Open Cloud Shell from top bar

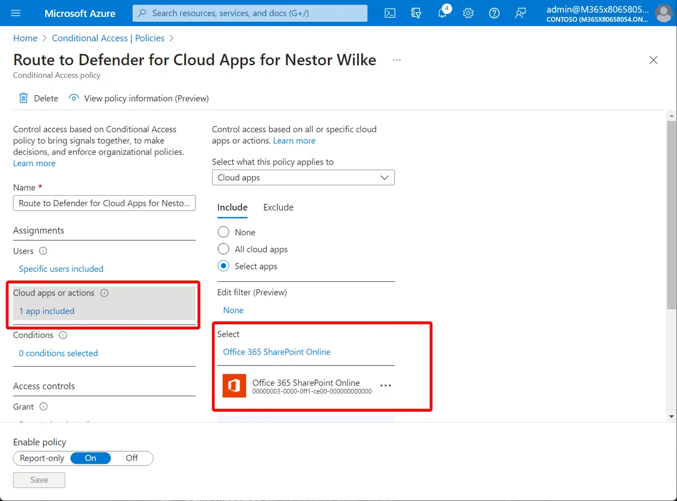[x=390, y=13]
